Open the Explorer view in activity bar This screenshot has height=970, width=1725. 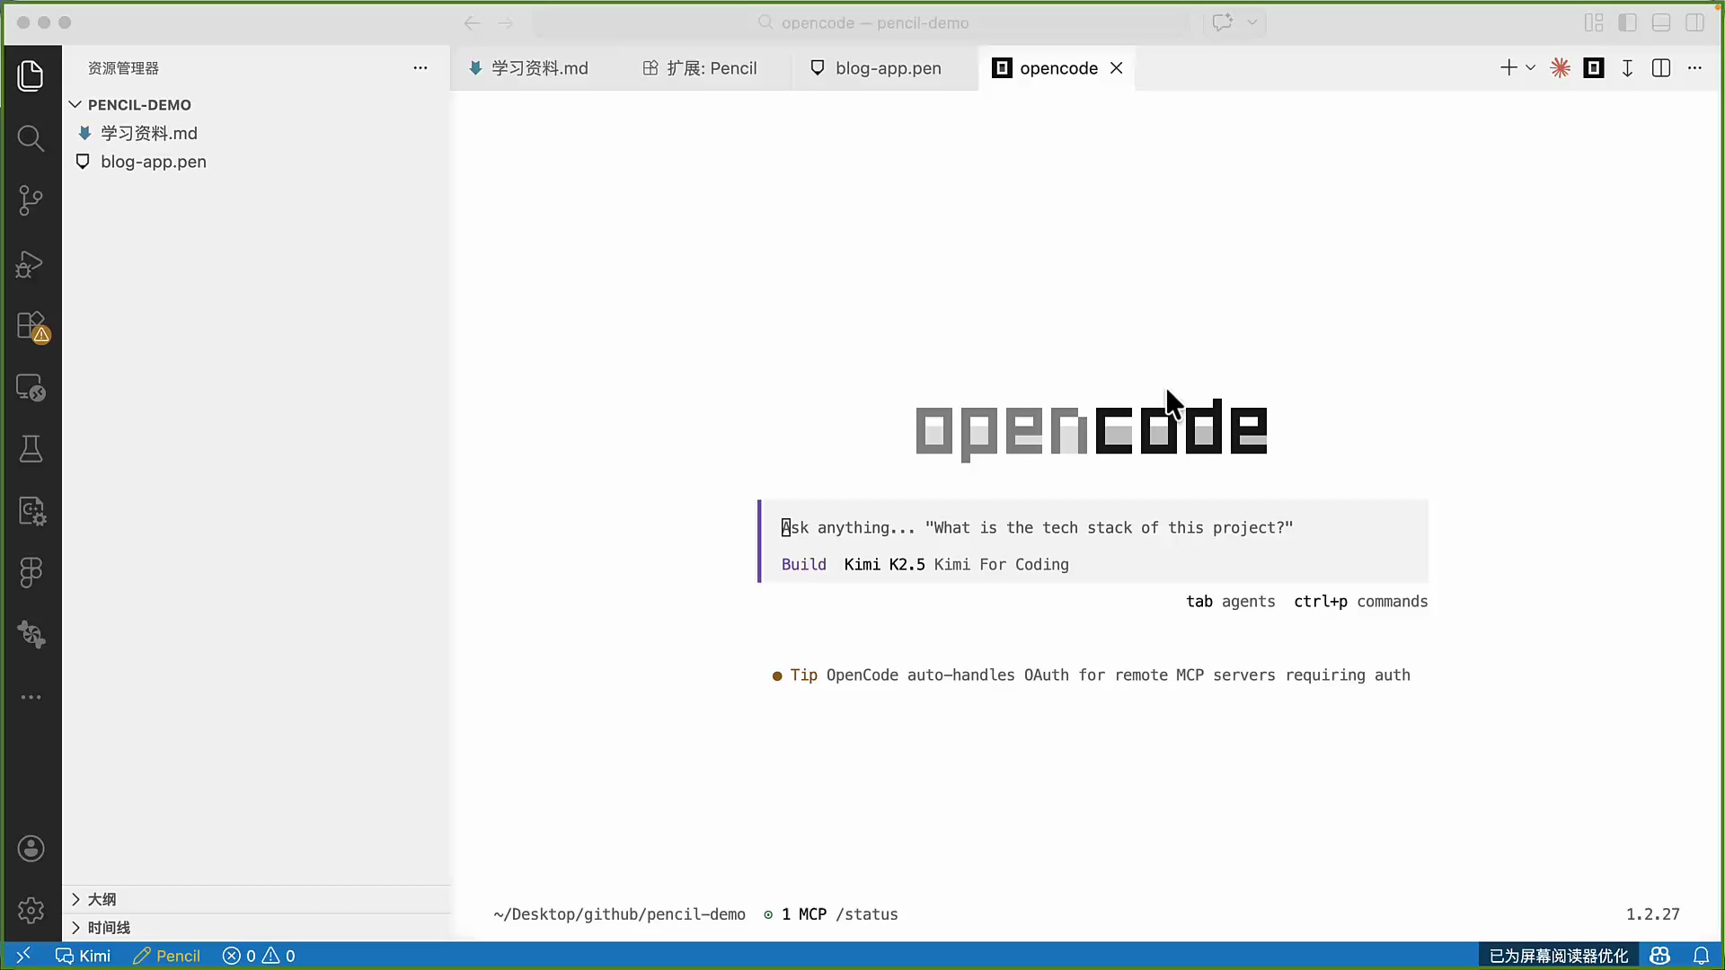pos(31,75)
